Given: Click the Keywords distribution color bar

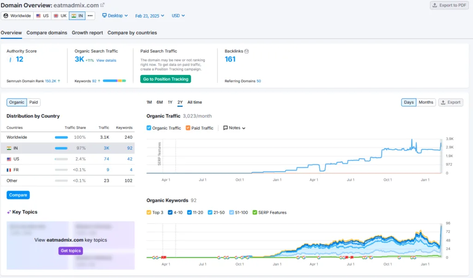Looking at the screenshot, I should (115, 80).
